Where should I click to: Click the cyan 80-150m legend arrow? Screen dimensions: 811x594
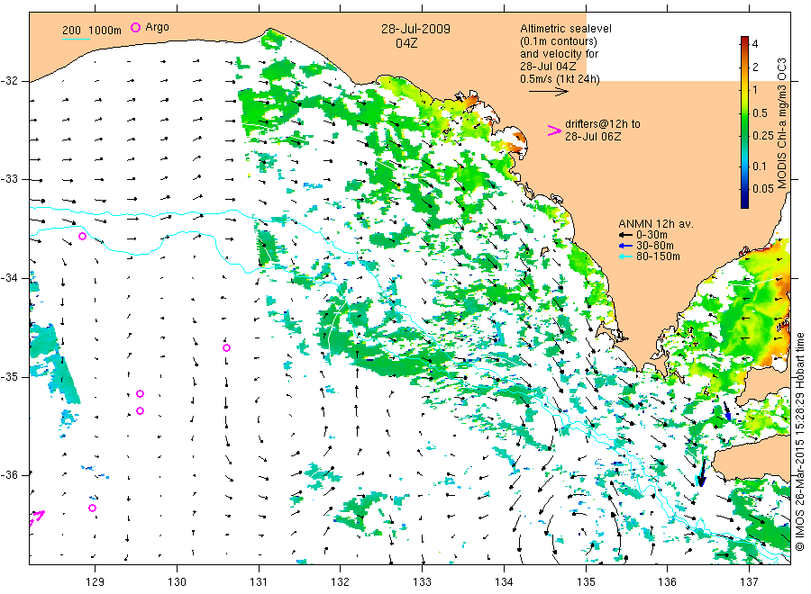point(625,256)
